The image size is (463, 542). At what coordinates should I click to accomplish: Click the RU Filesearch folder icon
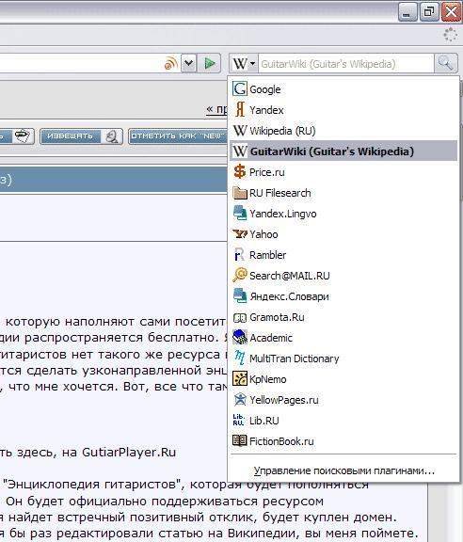point(240,193)
